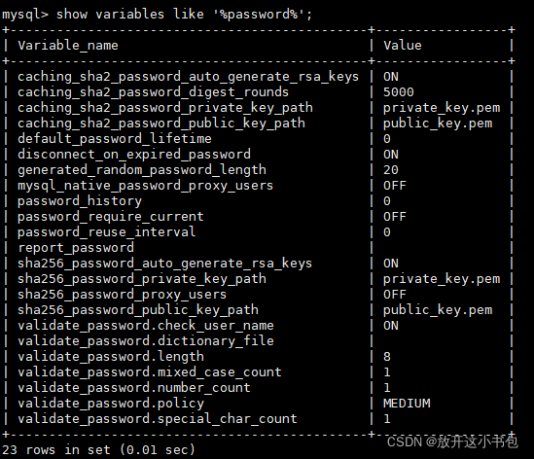Click OFF value of password_require_current
Screen dimensions: 534x459
tap(395, 217)
